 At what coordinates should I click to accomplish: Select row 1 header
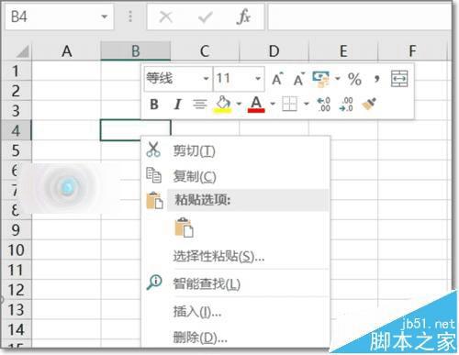[16, 71]
